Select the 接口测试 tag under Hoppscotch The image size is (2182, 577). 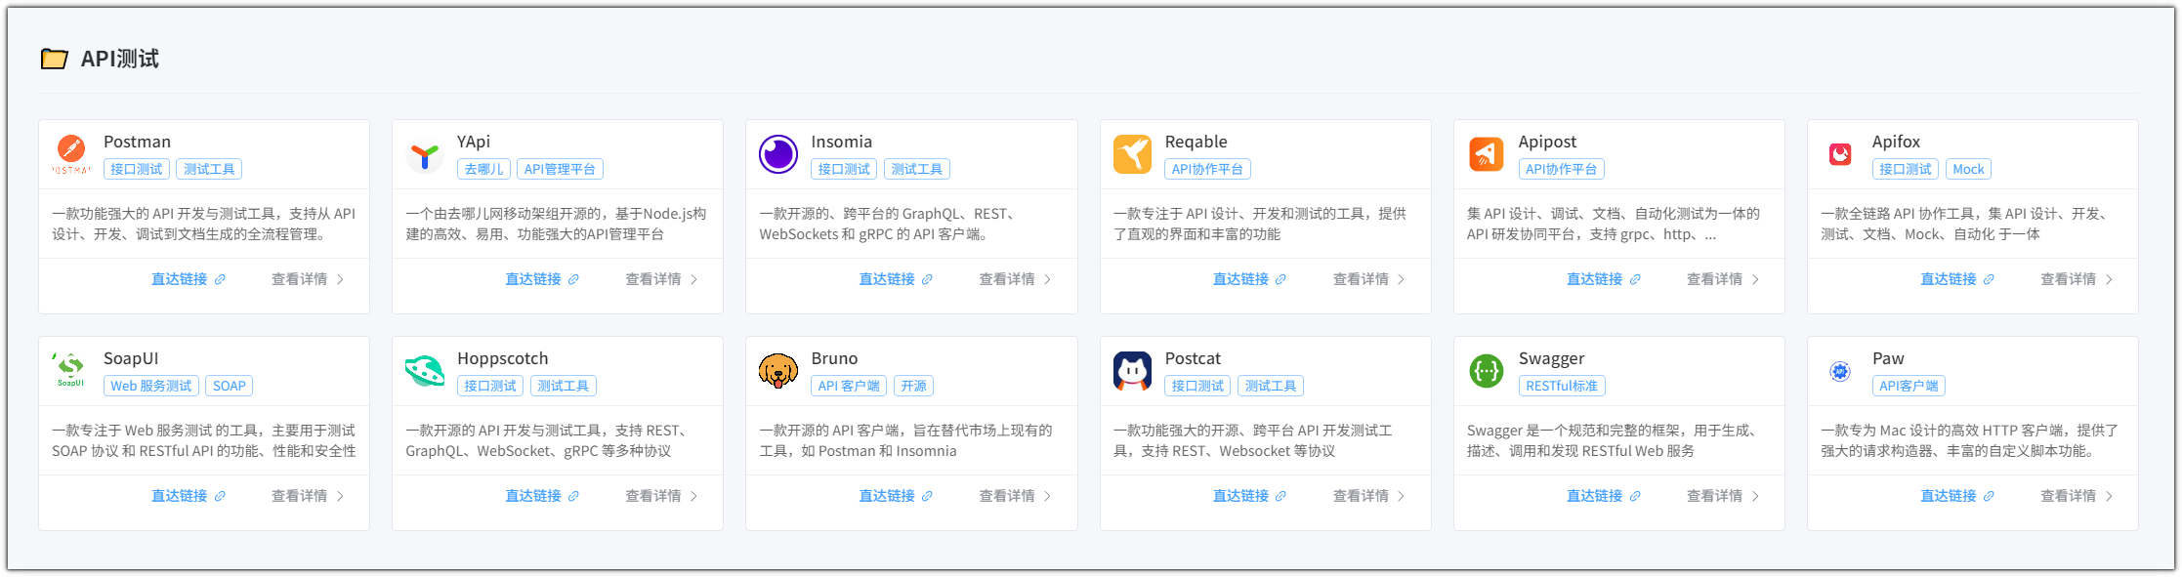489,386
